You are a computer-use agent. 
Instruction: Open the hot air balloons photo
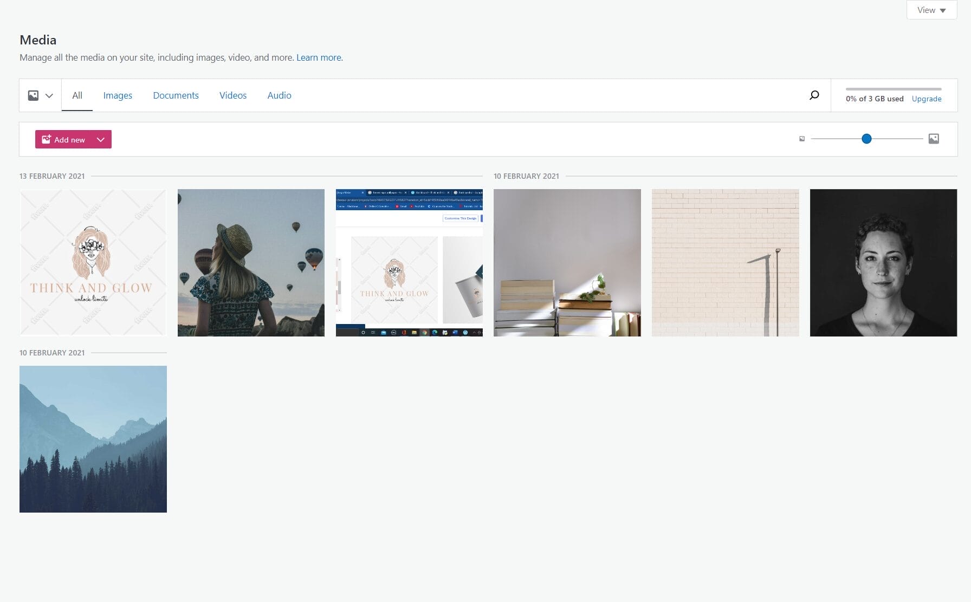click(x=251, y=263)
